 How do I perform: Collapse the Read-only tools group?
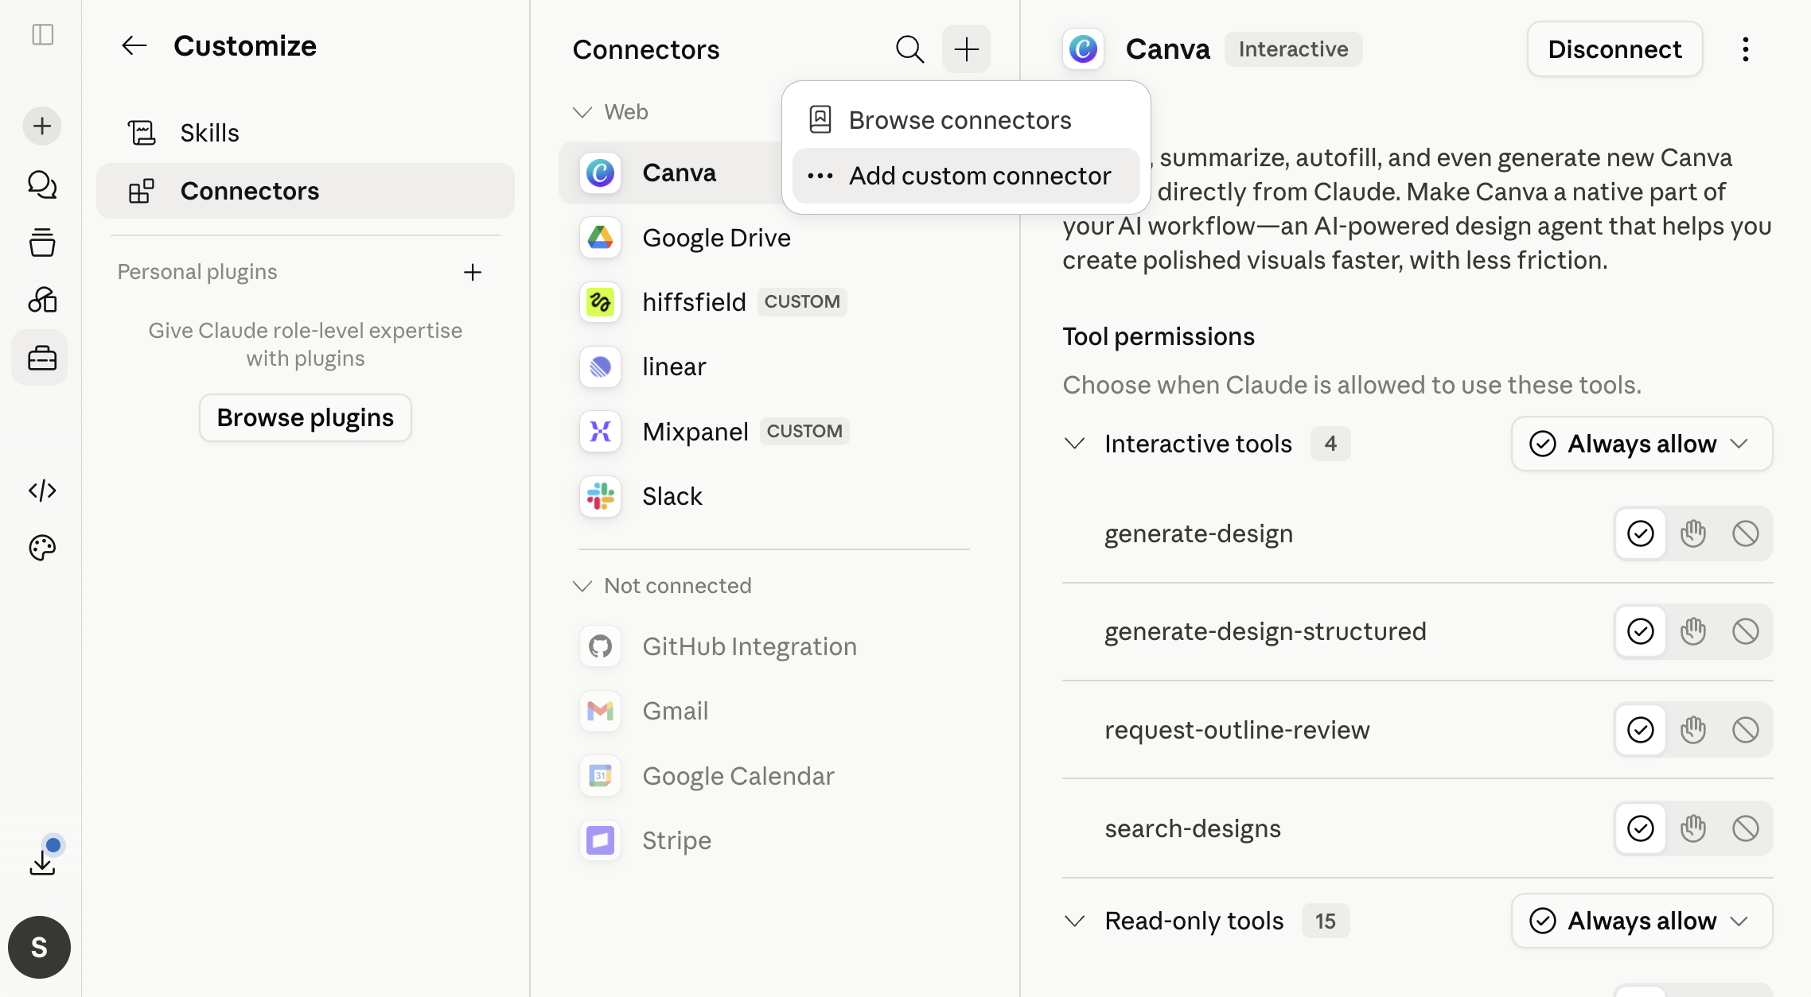tap(1075, 921)
